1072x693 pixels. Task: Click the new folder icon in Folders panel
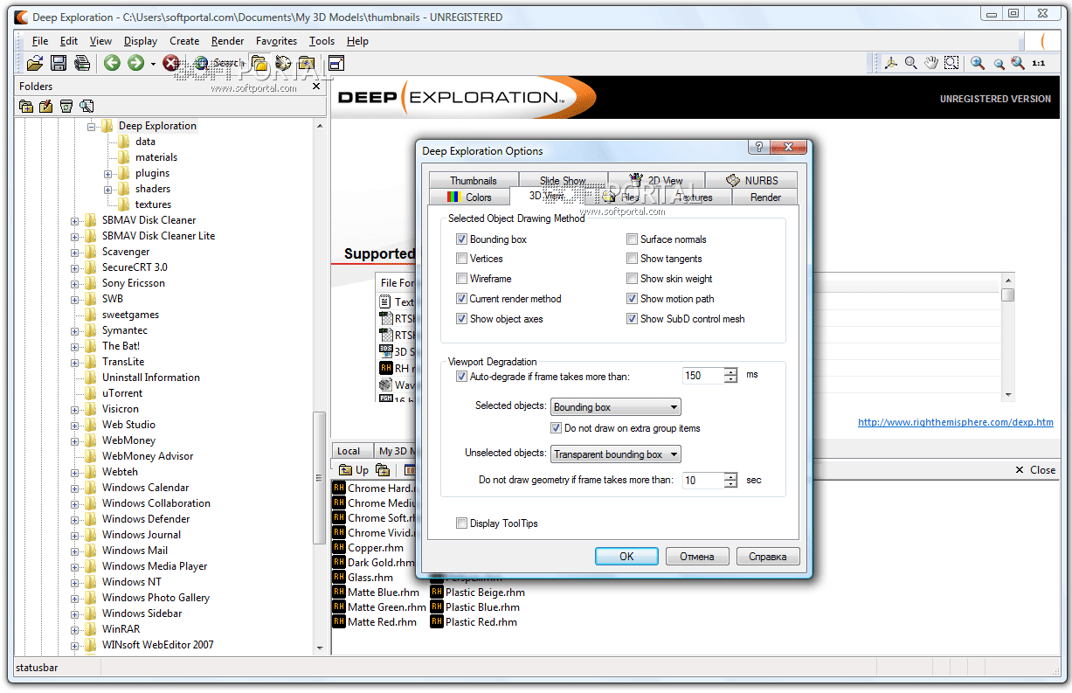click(26, 107)
